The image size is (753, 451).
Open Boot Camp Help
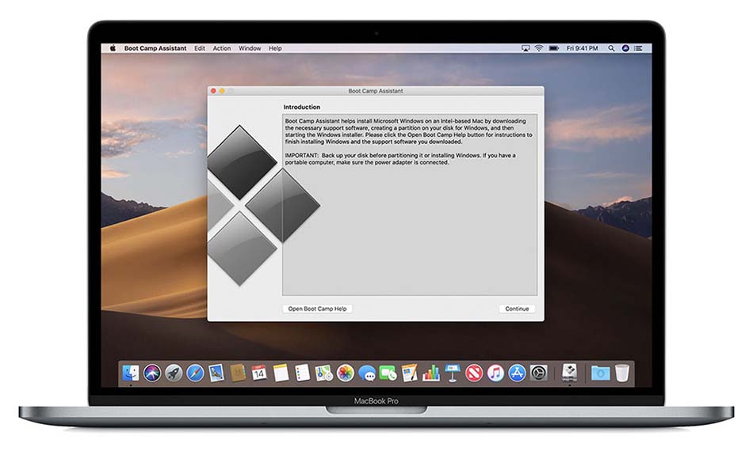tap(317, 309)
